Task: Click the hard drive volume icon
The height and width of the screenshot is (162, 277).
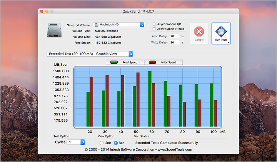Action: tap(54, 30)
